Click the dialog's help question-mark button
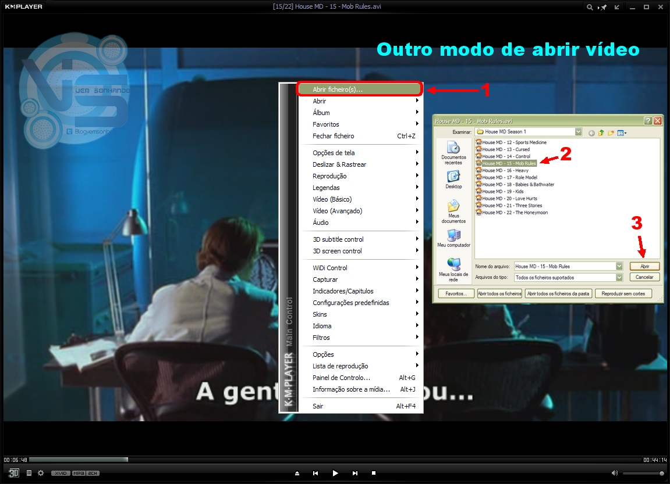 [648, 121]
